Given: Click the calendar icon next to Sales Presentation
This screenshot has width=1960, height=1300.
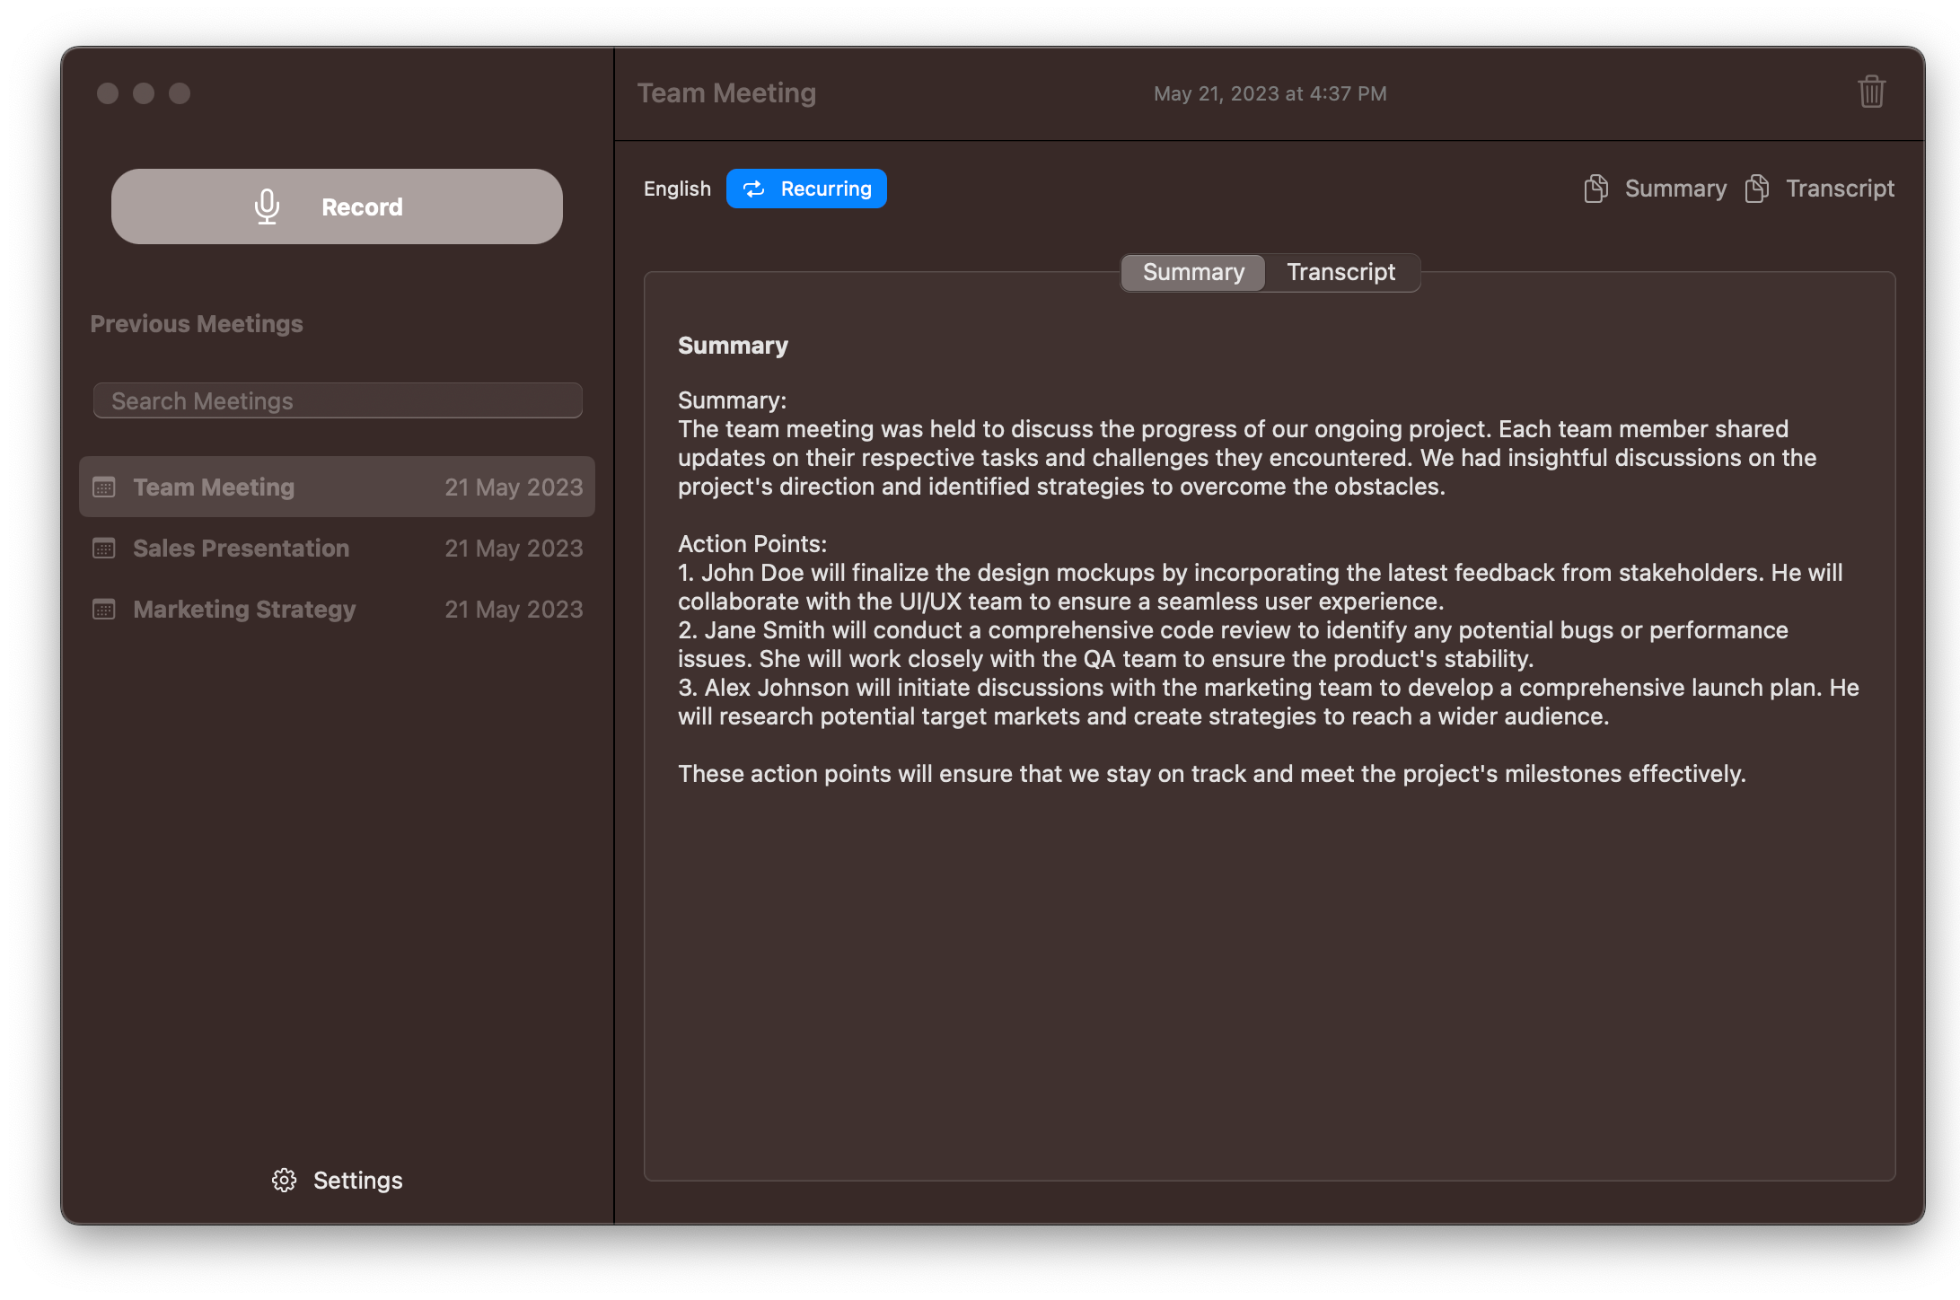Looking at the screenshot, I should pyautogui.click(x=103, y=549).
